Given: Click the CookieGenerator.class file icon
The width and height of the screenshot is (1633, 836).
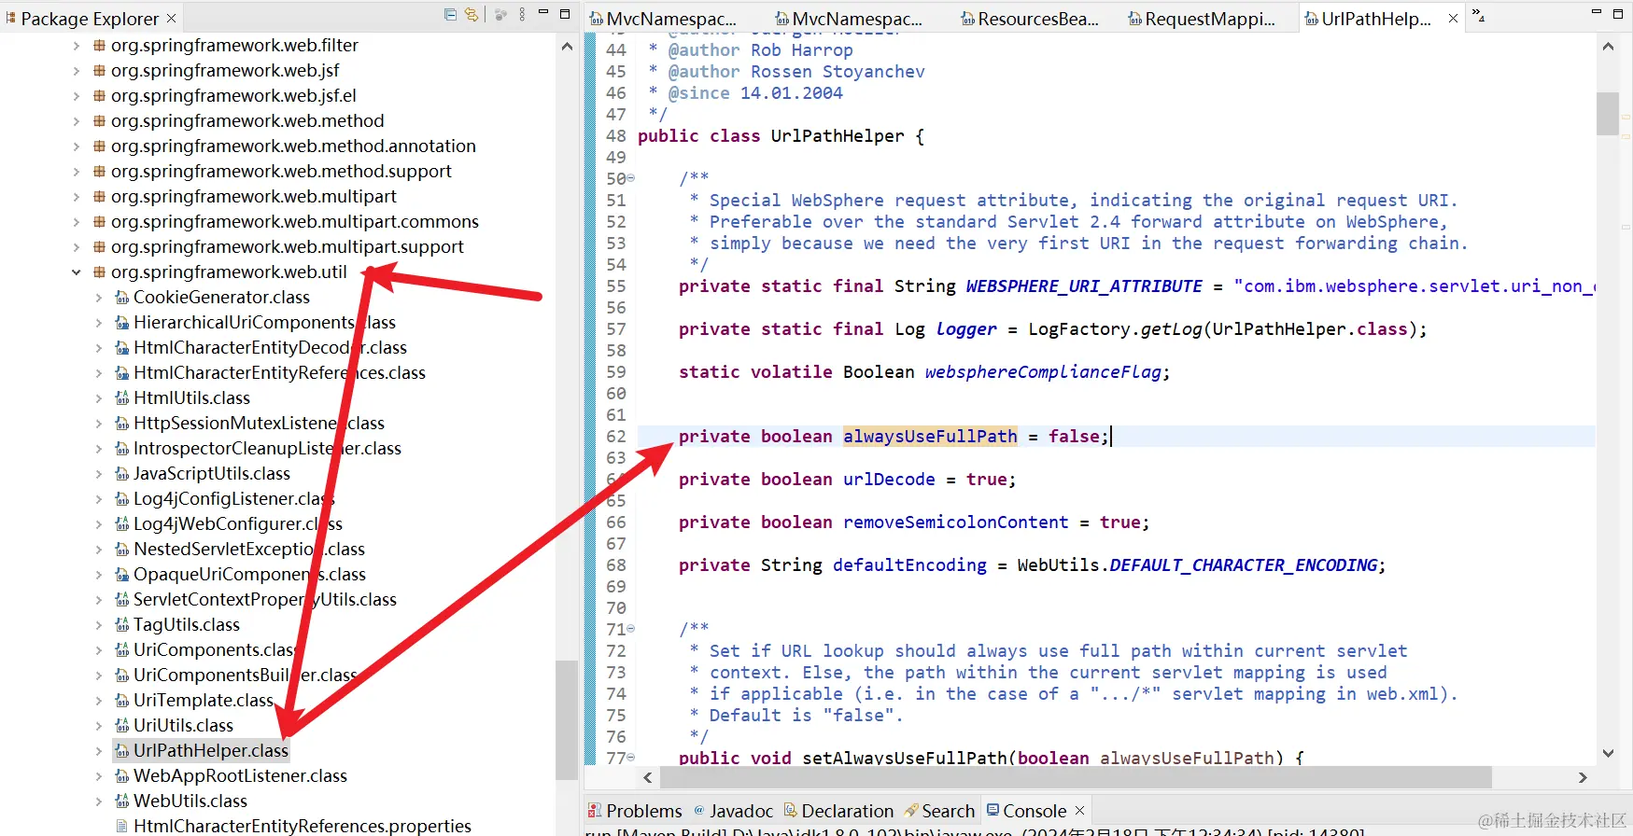Looking at the screenshot, I should coord(121,298).
